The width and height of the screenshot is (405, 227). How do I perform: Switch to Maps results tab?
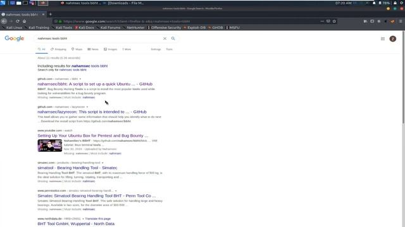pos(77,49)
